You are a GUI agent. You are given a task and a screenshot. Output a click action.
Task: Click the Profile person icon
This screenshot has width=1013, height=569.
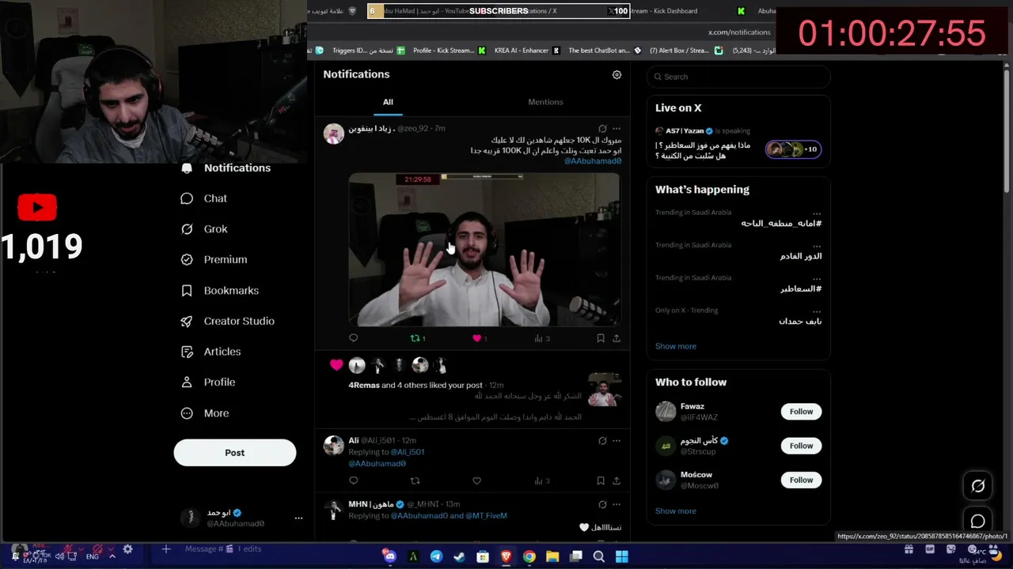pos(187,382)
